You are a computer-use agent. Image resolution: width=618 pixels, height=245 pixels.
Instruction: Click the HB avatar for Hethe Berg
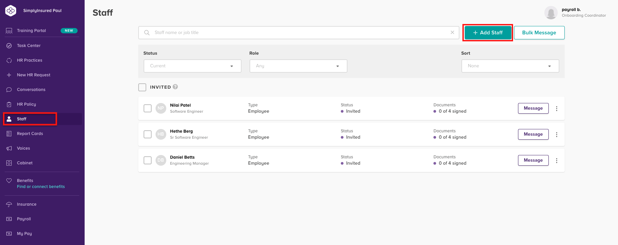coord(161,134)
